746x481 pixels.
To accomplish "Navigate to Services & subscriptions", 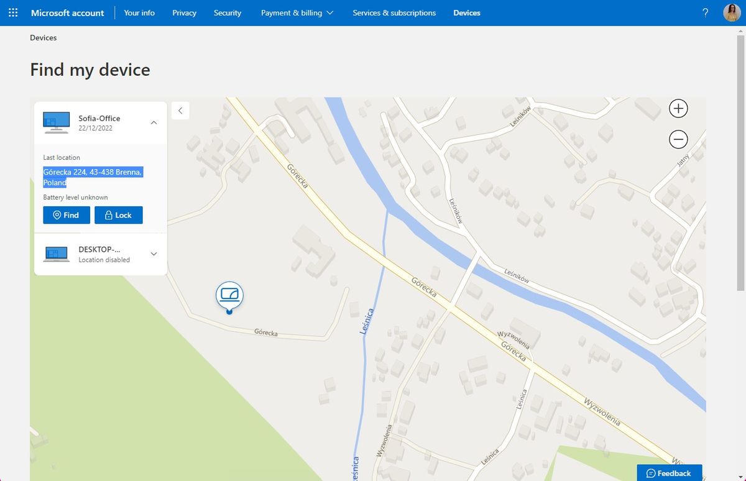I will coord(394,12).
